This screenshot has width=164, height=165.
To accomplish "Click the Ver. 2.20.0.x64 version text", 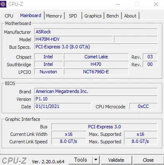I will (48, 162).
